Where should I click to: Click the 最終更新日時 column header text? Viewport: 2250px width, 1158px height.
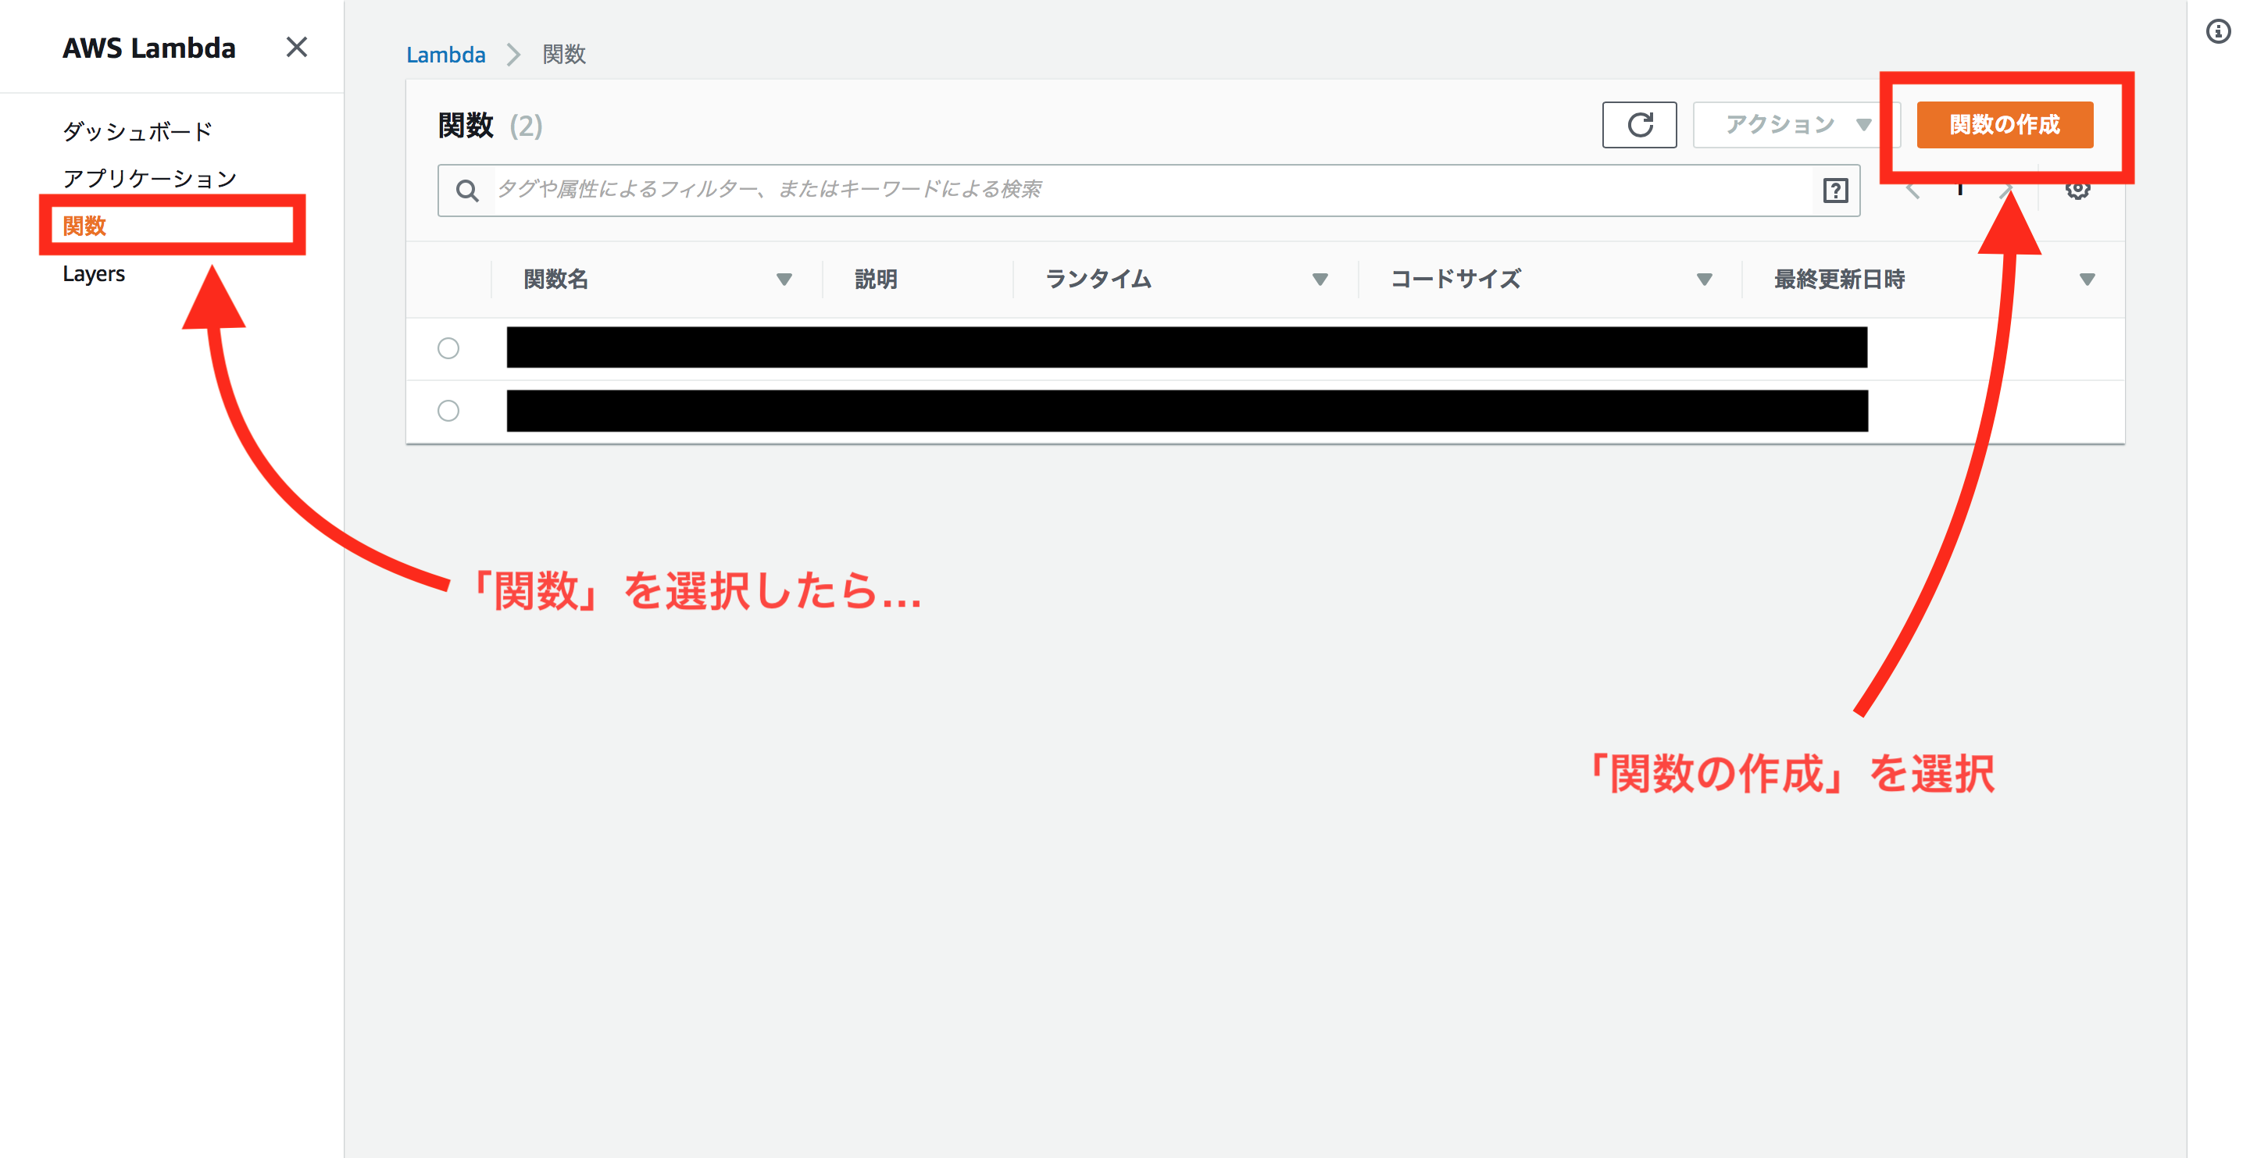[1840, 280]
